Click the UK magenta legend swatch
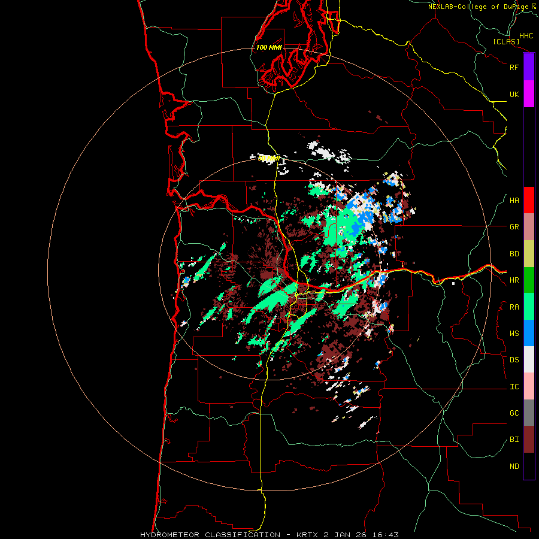The image size is (539, 539). (x=529, y=94)
